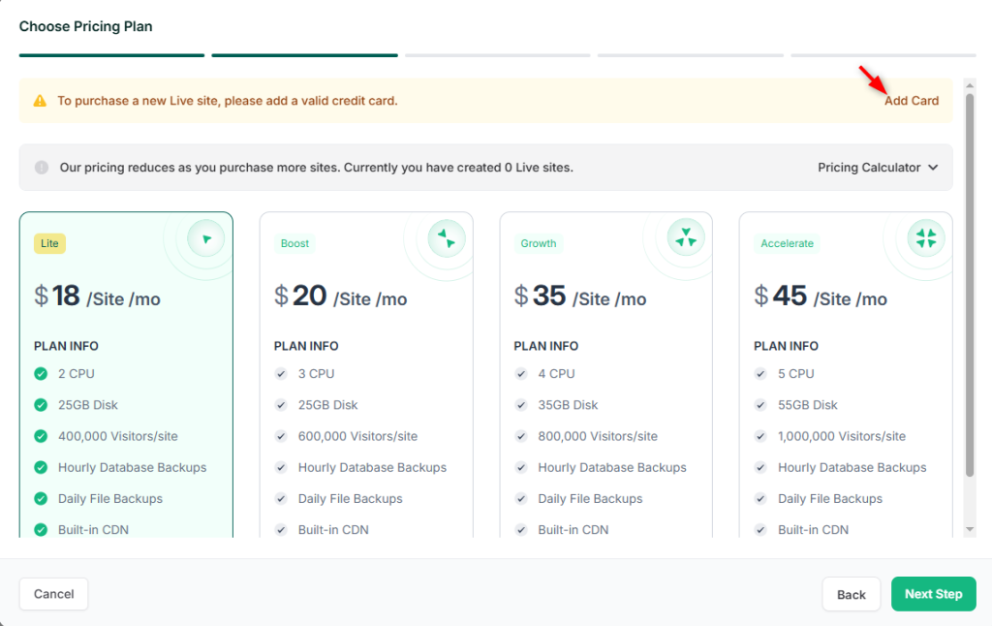Click third progress step bar
The image size is (992, 626).
pos(498,55)
